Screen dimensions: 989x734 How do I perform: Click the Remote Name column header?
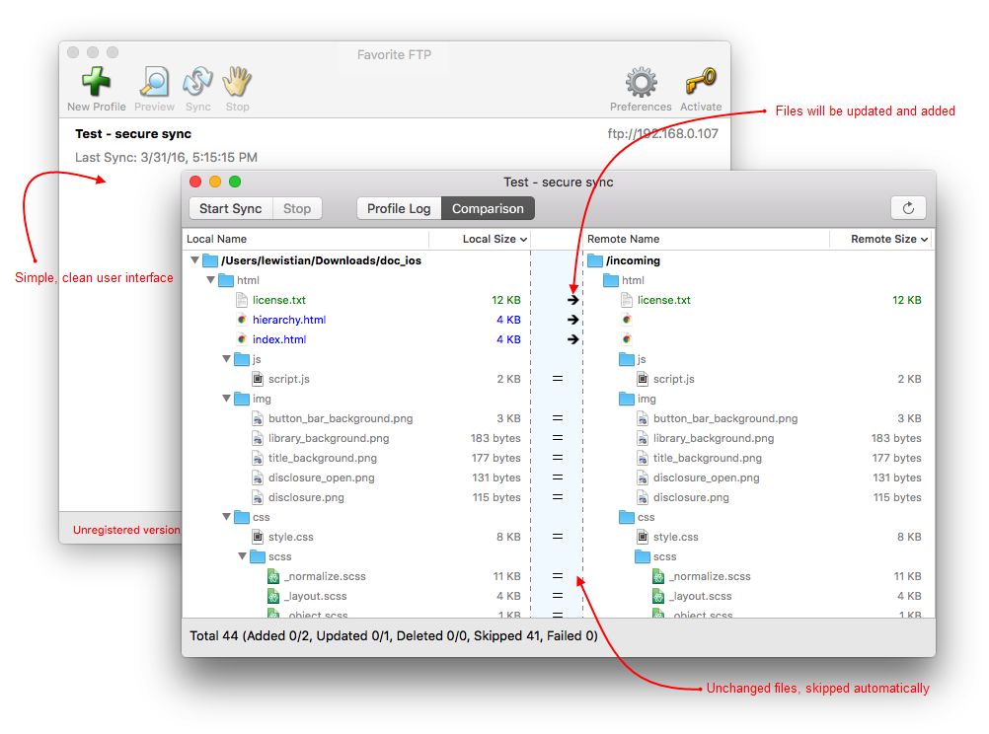click(x=623, y=239)
